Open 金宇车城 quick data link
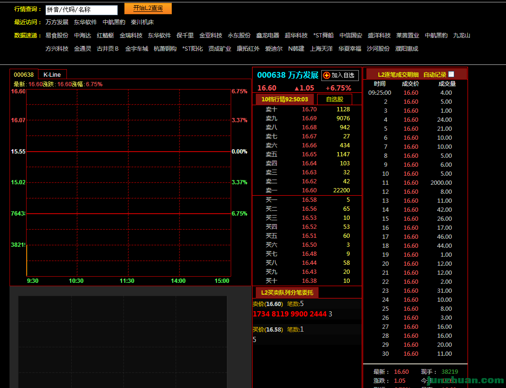The height and width of the screenshot is (388, 506). click(x=137, y=49)
